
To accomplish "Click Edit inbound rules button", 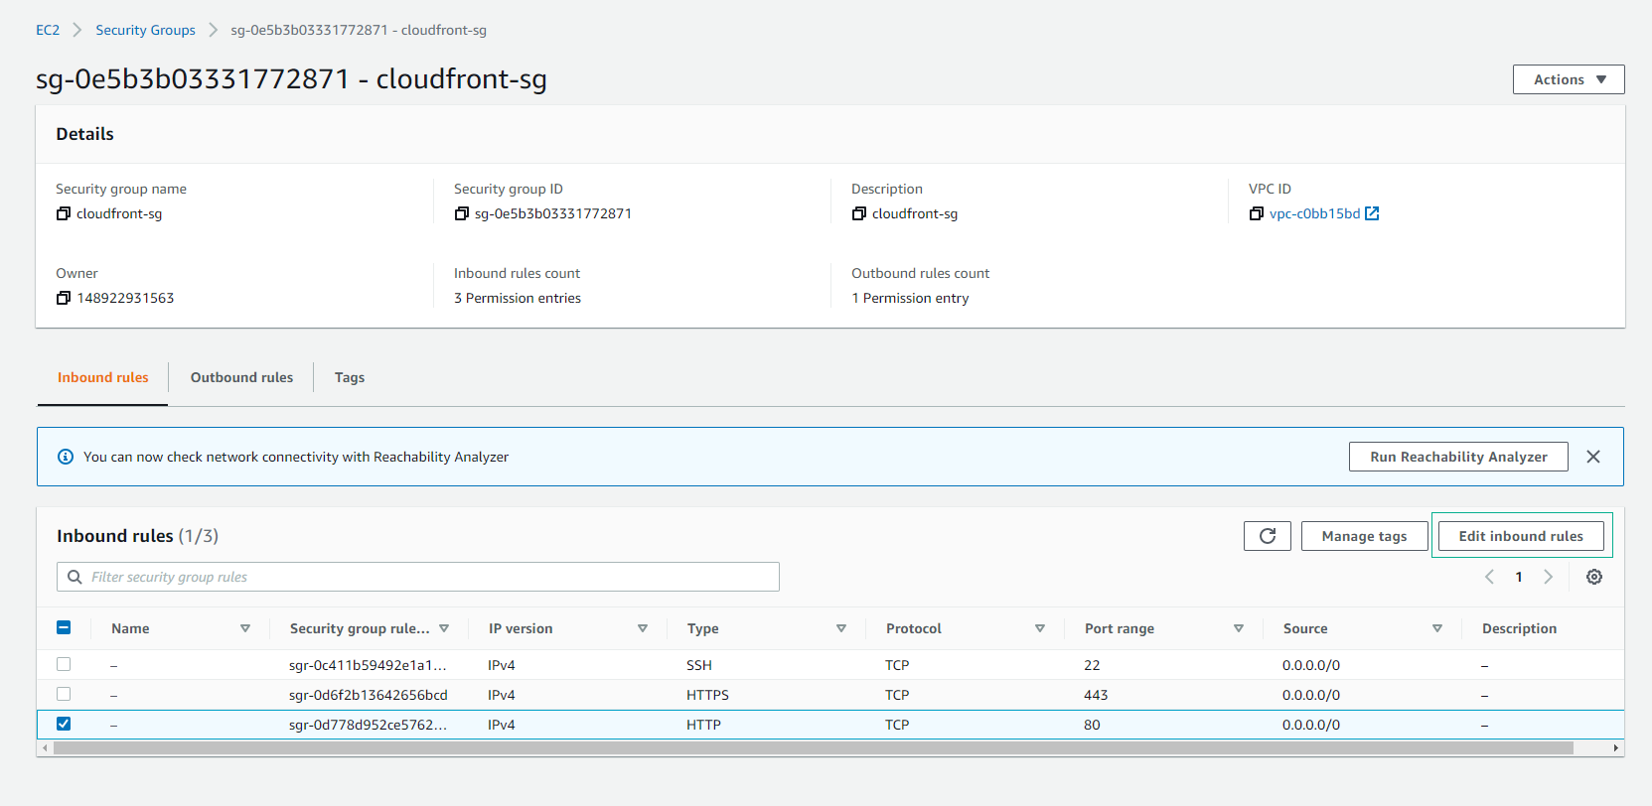I will [1520, 536].
